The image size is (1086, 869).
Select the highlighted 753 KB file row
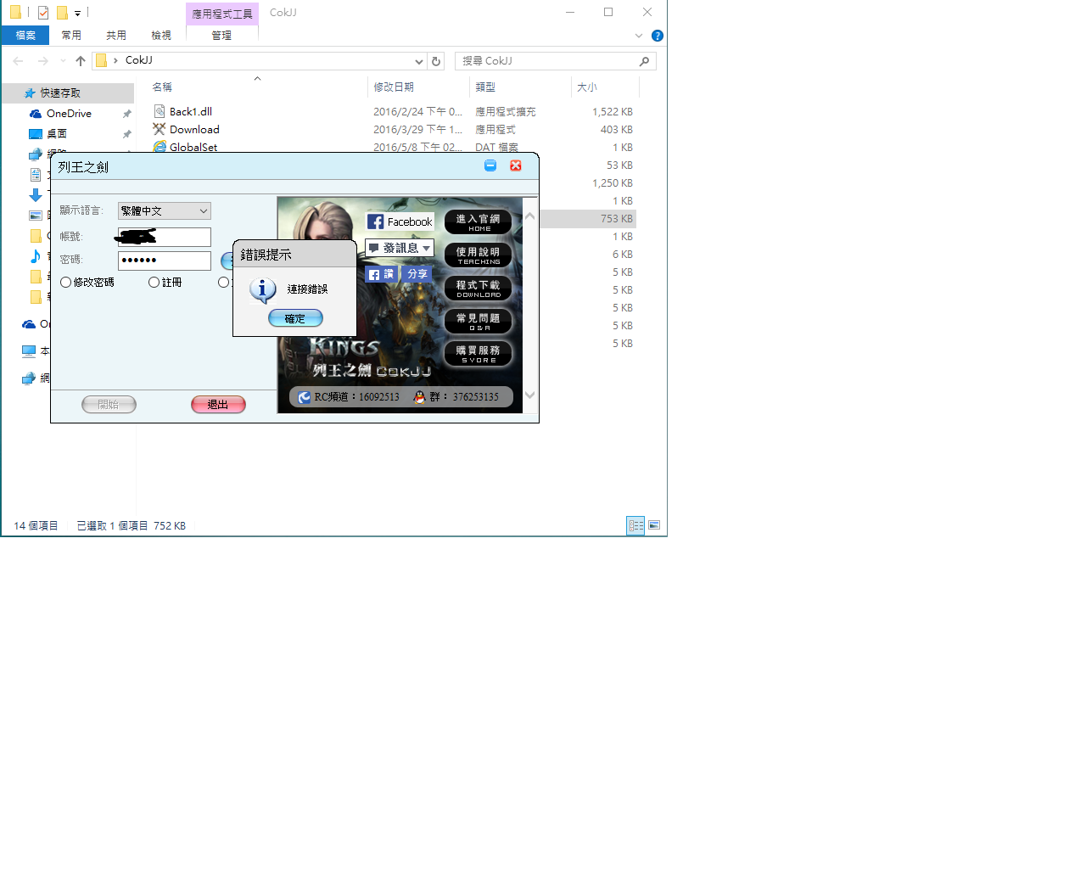tap(588, 218)
